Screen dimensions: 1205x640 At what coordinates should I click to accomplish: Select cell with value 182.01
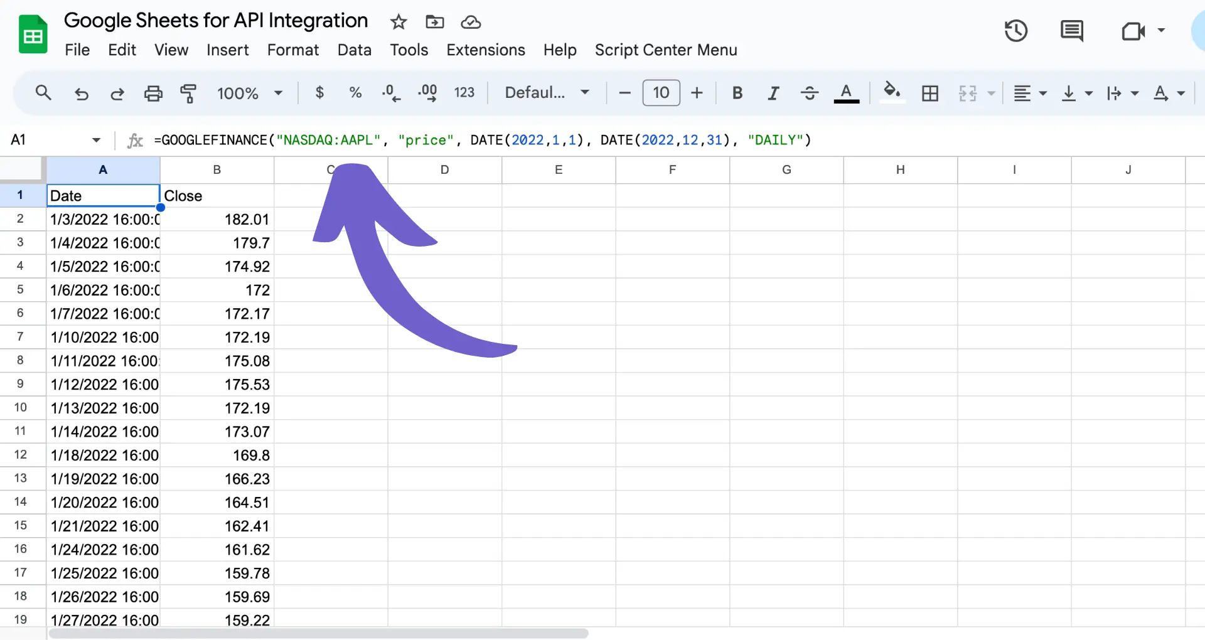(217, 220)
